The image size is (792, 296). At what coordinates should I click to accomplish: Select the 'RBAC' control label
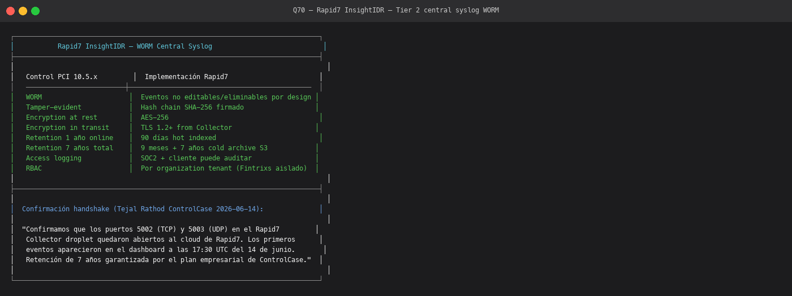click(x=34, y=168)
